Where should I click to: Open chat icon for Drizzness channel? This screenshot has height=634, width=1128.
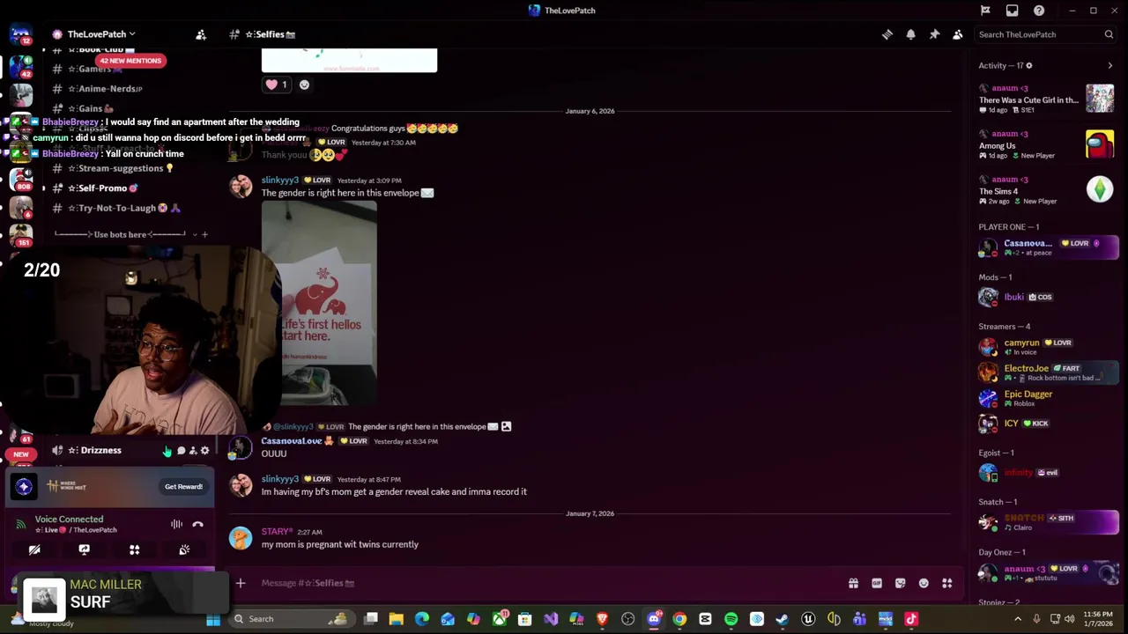pos(182,451)
